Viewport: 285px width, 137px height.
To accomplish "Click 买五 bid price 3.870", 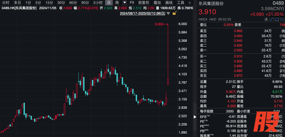I will click(238, 76).
